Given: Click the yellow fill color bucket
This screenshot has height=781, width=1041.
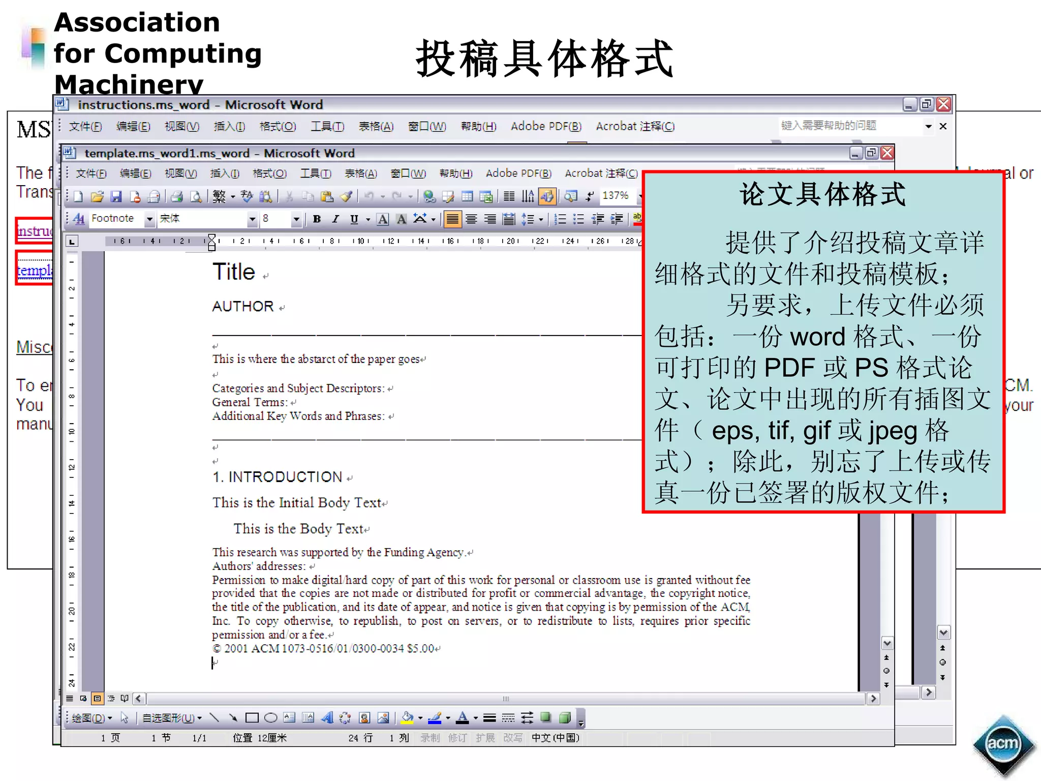Looking at the screenshot, I should point(407,717).
